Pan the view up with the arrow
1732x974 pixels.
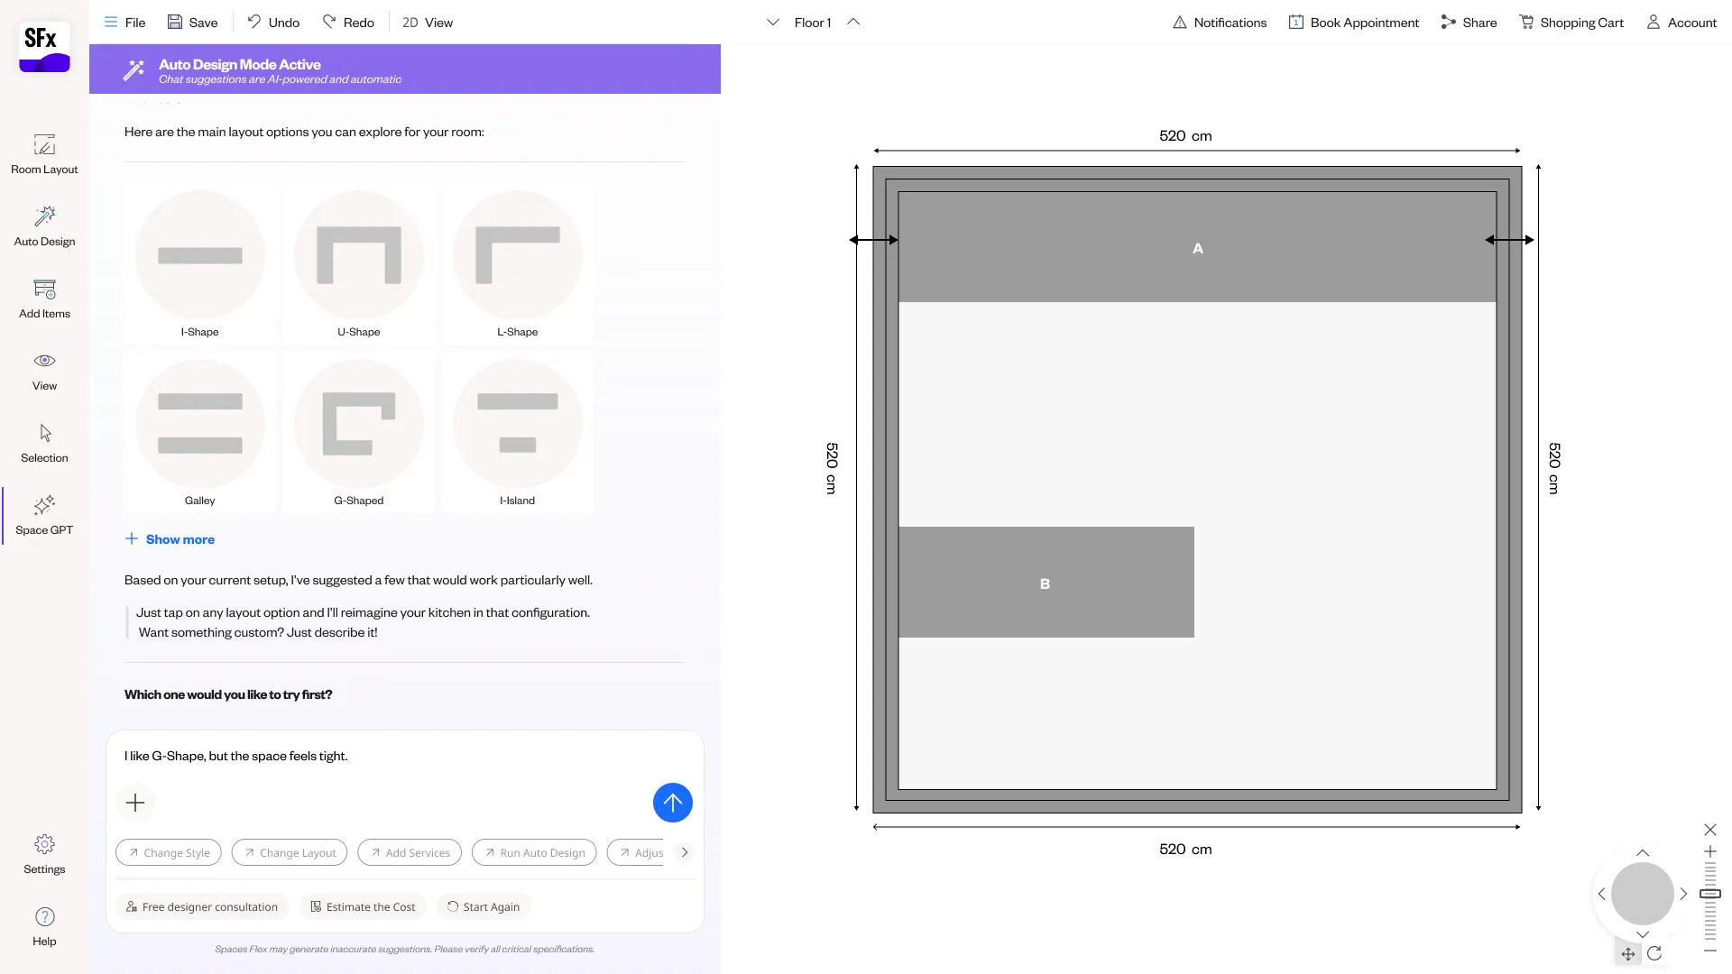[x=1643, y=853]
